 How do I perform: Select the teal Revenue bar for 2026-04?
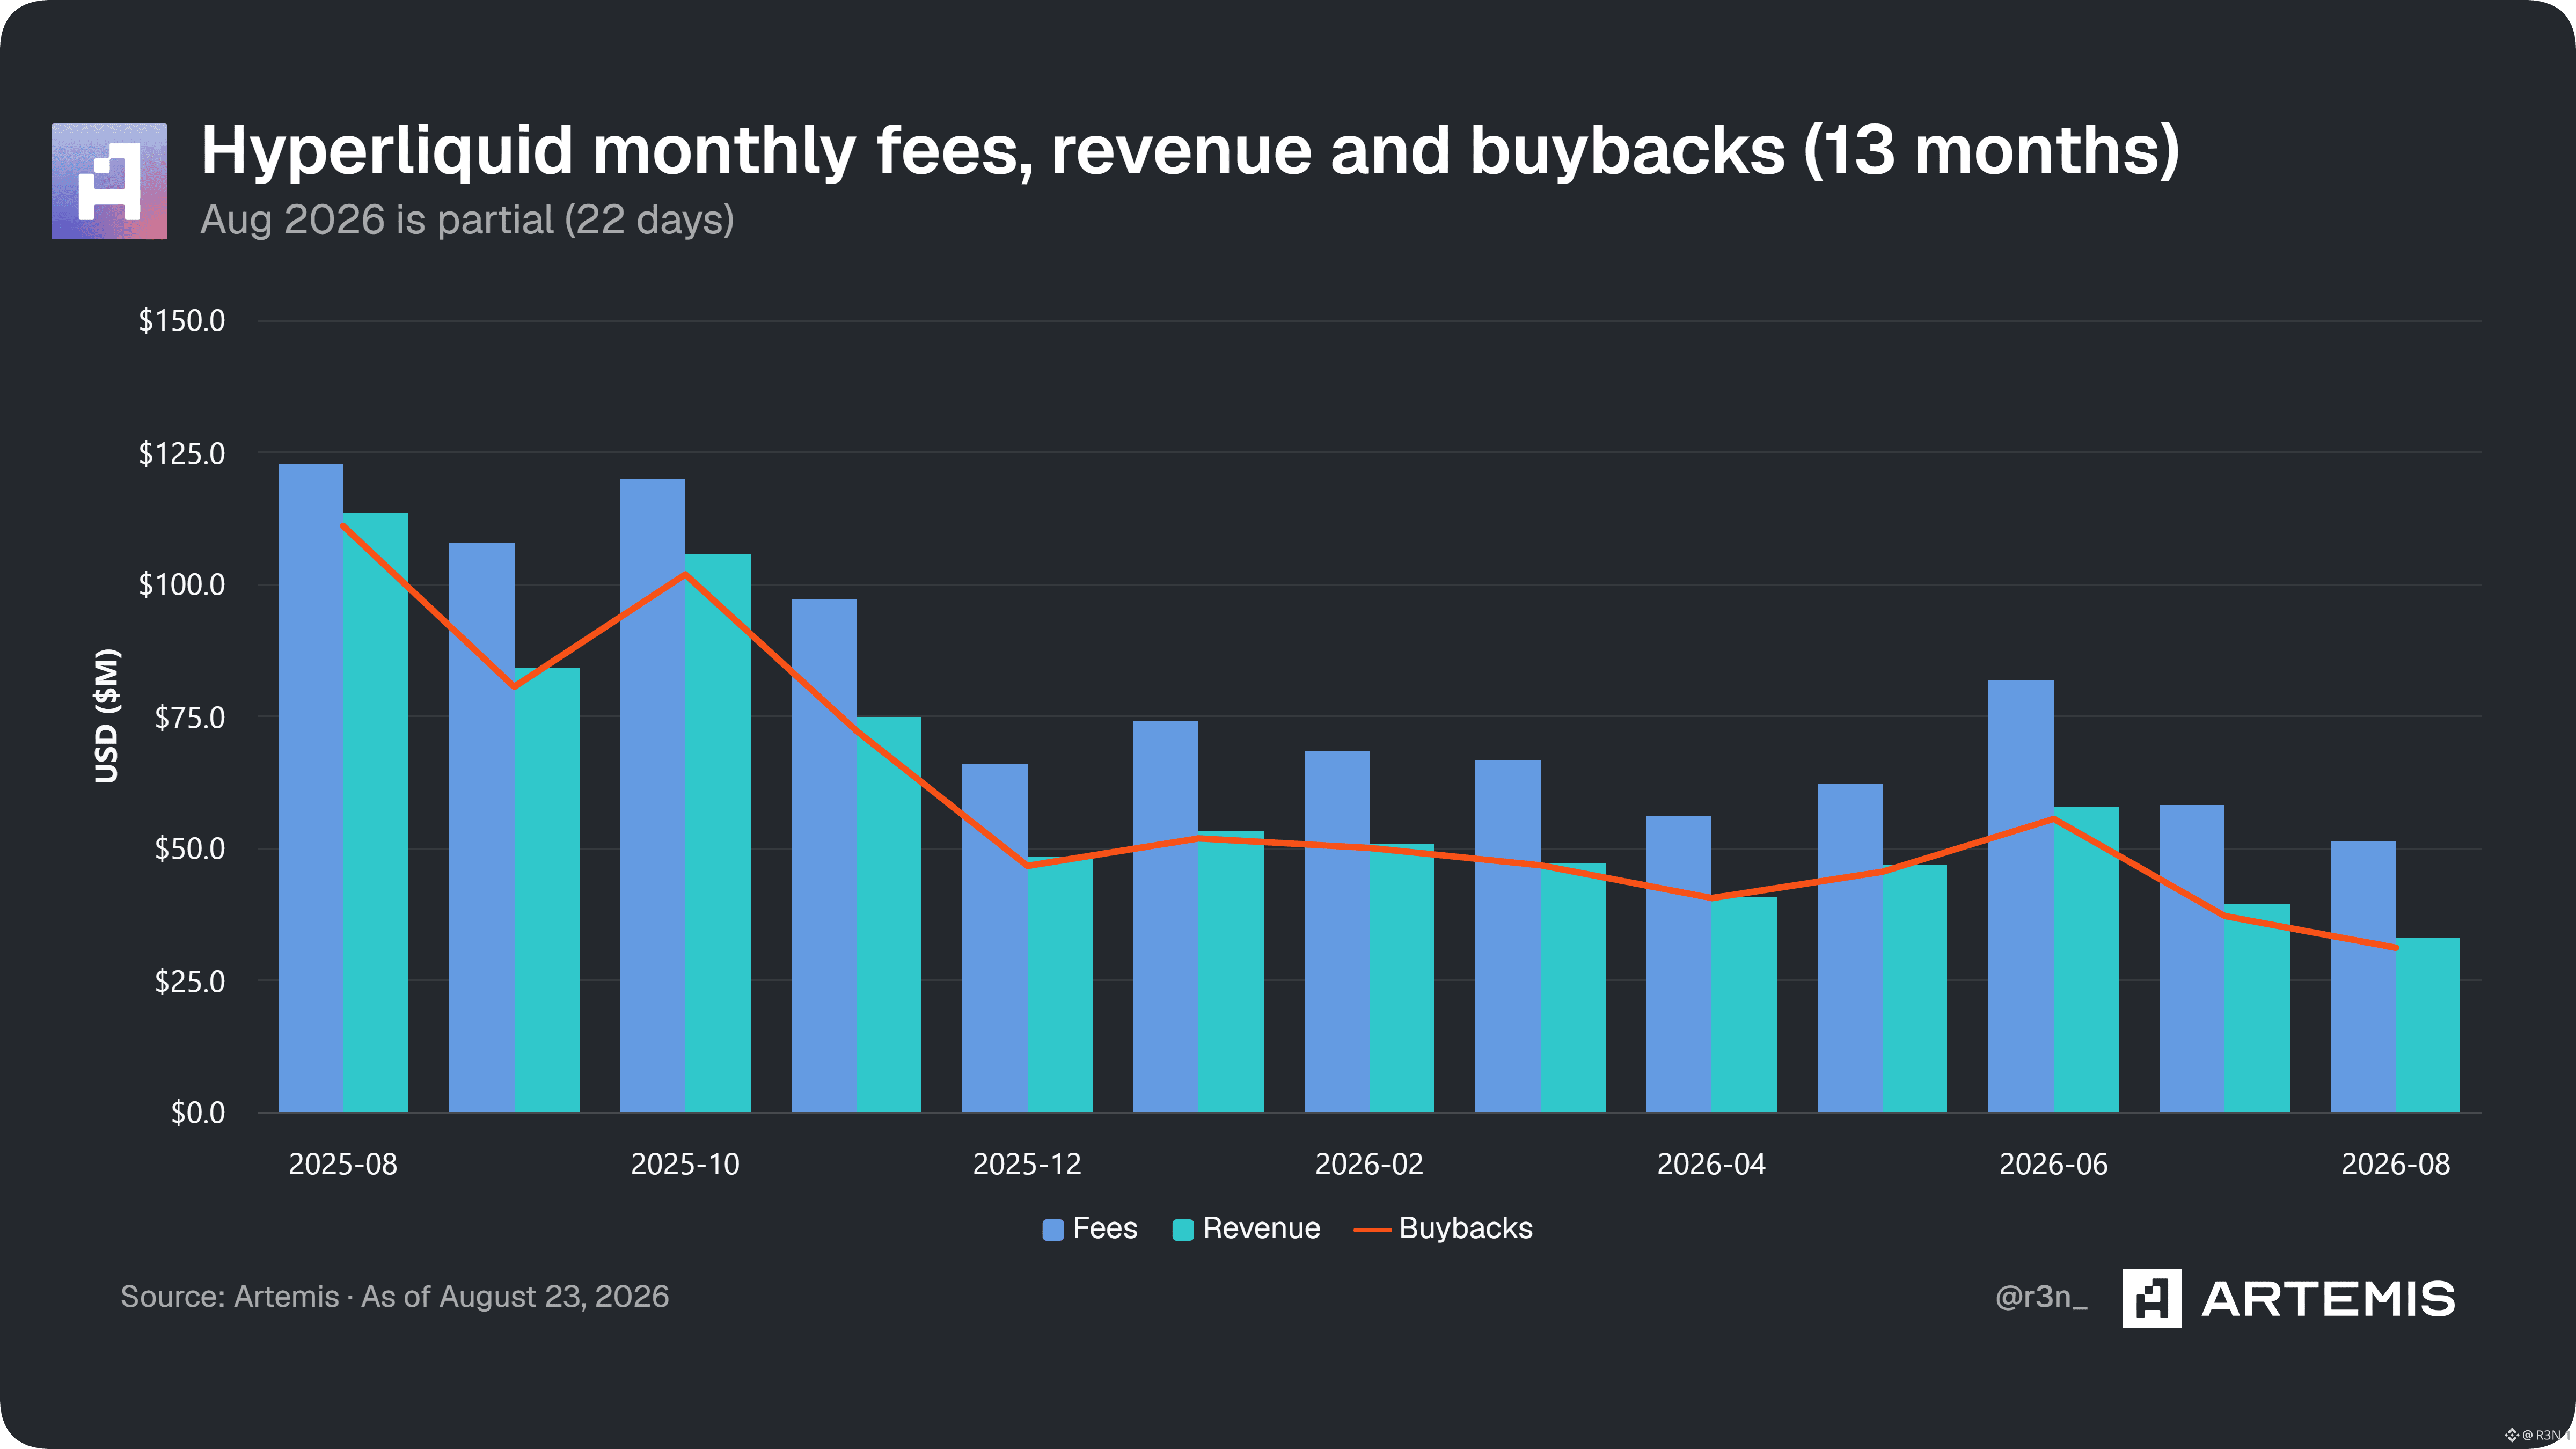click(x=1744, y=1005)
